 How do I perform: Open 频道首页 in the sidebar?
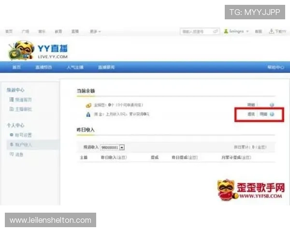(23, 100)
